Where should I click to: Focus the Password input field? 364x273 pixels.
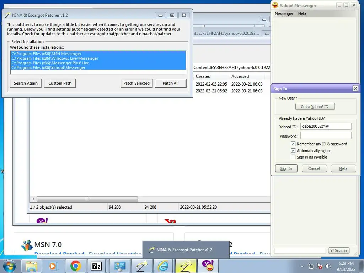[326, 135]
